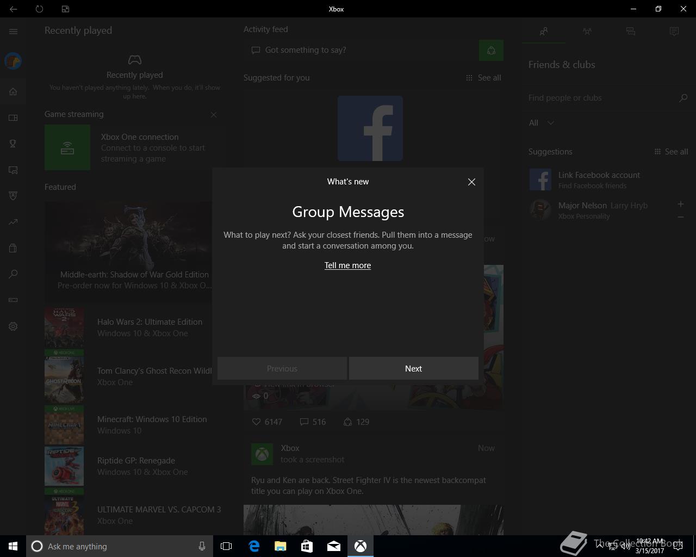Open Xbox poster name in feed

tap(290, 448)
